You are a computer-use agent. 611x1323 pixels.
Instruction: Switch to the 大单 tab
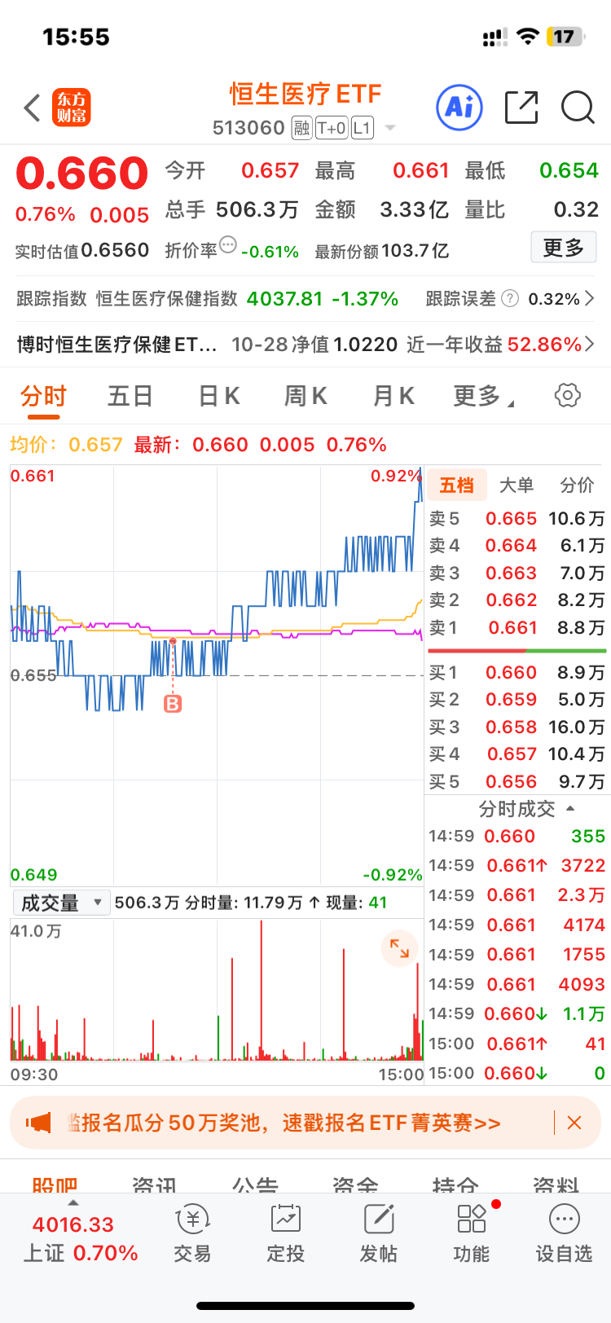point(516,486)
